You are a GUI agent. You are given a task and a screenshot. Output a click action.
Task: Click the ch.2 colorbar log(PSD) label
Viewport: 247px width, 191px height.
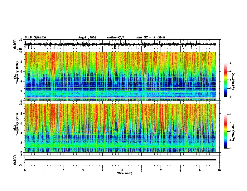tap(233, 133)
